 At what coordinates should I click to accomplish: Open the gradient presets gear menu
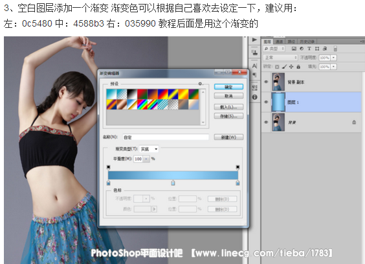[200, 84]
